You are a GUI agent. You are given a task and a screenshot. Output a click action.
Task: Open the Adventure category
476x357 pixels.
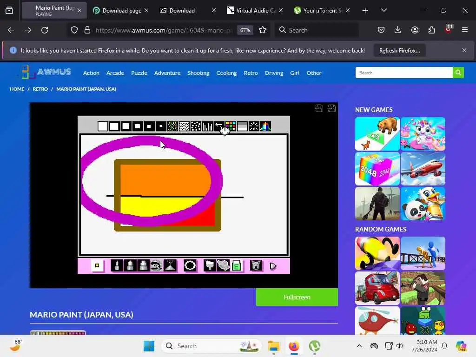pos(167,73)
